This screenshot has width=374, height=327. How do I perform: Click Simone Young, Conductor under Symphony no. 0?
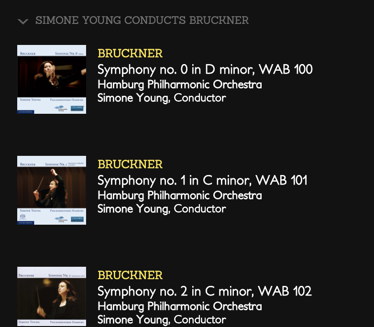(162, 98)
